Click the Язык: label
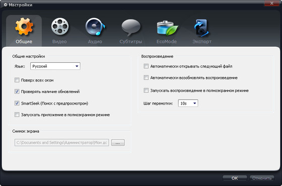Image resolution: width=282 pixels, height=186 pixels. click(x=20, y=66)
